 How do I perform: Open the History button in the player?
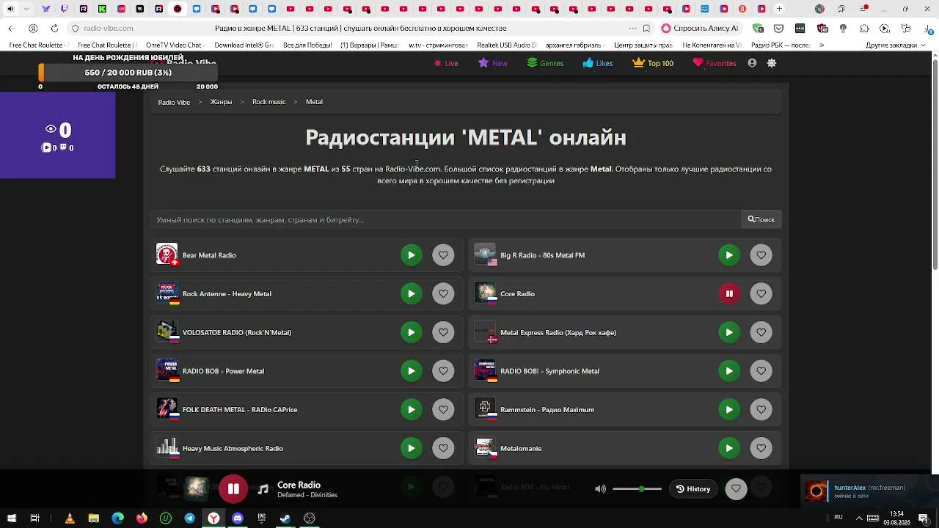click(x=693, y=489)
